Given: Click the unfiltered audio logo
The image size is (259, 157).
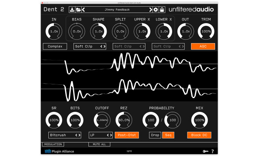Looking at the screenshot, I should click(191, 9).
